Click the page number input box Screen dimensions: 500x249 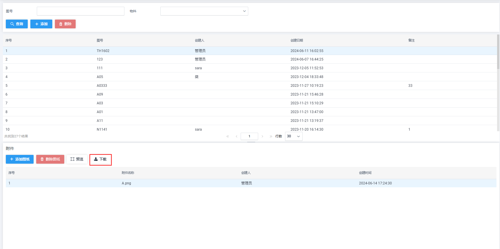click(249, 136)
